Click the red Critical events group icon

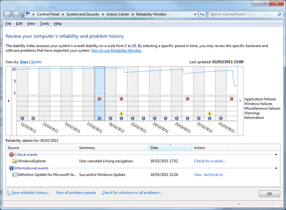(x=12, y=155)
